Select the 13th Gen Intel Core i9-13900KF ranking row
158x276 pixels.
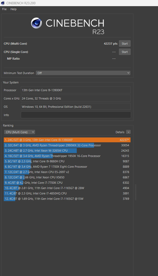[x=67, y=140]
